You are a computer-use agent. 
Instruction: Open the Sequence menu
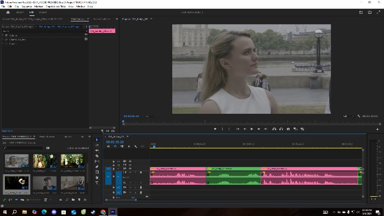pyautogui.click(x=27, y=7)
